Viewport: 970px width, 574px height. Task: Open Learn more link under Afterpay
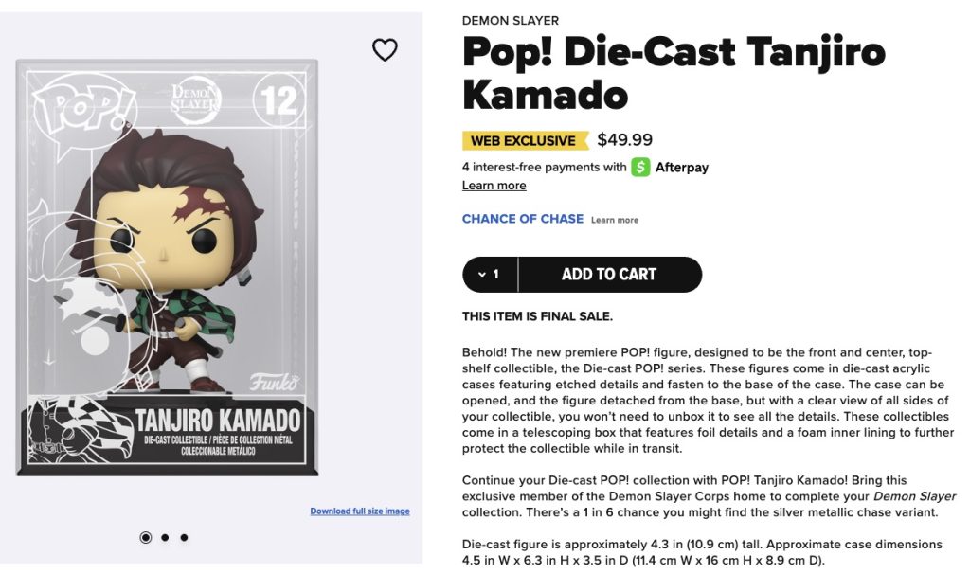[494, 186]
